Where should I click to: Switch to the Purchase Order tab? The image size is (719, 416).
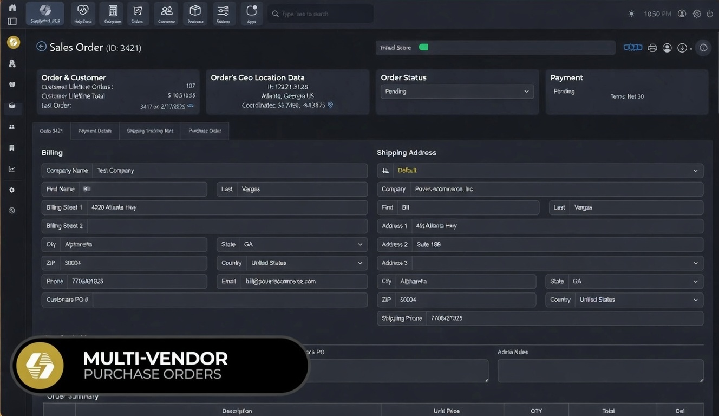(205, 131)
